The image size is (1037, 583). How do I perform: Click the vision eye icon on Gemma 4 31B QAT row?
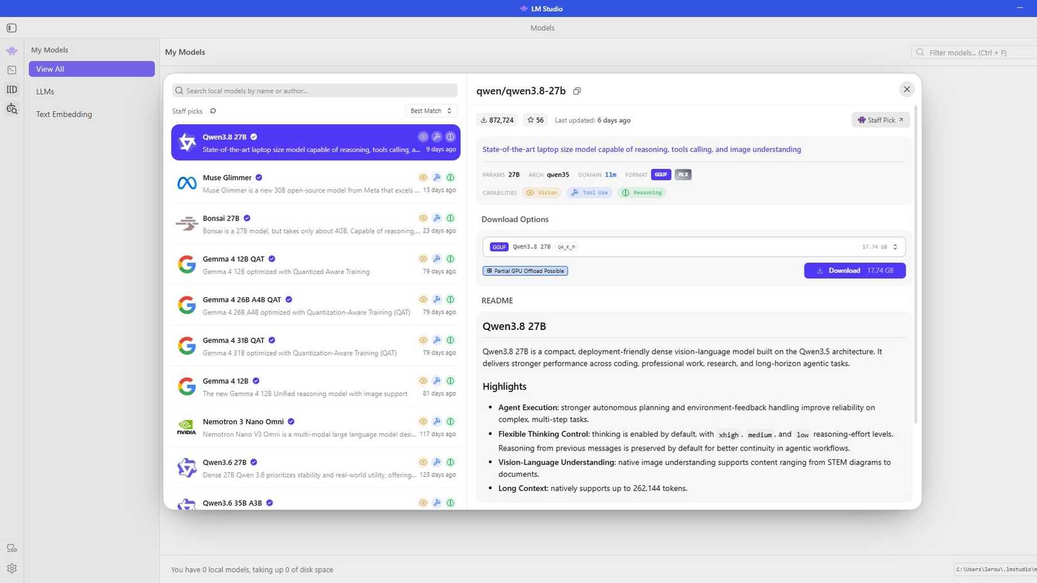(x=423, y=341)
